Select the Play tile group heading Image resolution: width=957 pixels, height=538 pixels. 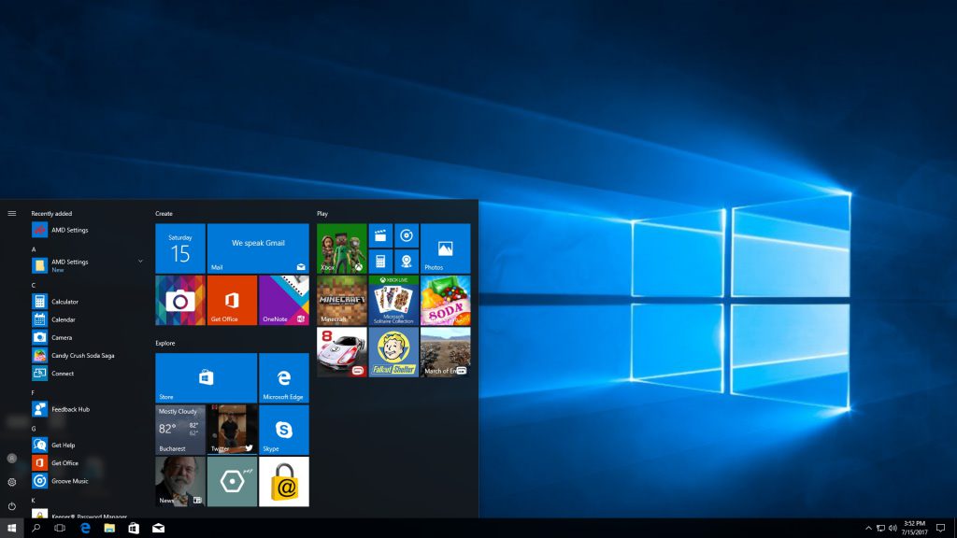322,214
